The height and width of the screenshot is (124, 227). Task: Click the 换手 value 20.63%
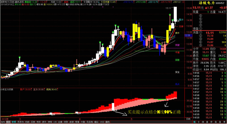[x=205, y=63]
